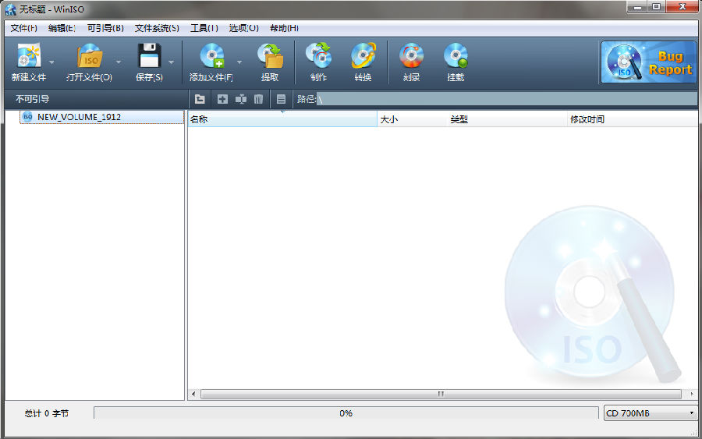This screenshot has height=439, width=702.
Task: Click the new folder plus icon
Action: point(222,99)
